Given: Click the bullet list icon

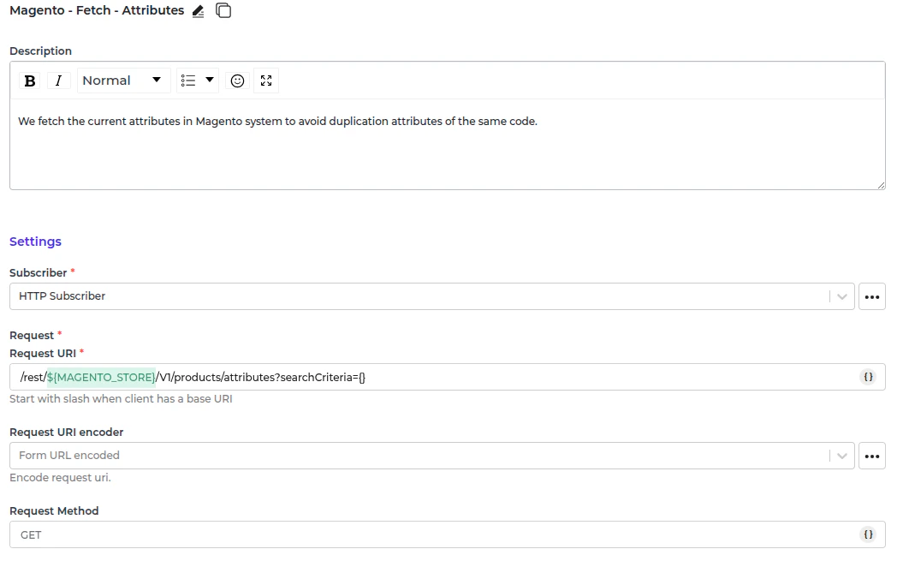Looking at the screenshot, I should tap(188, 81).
